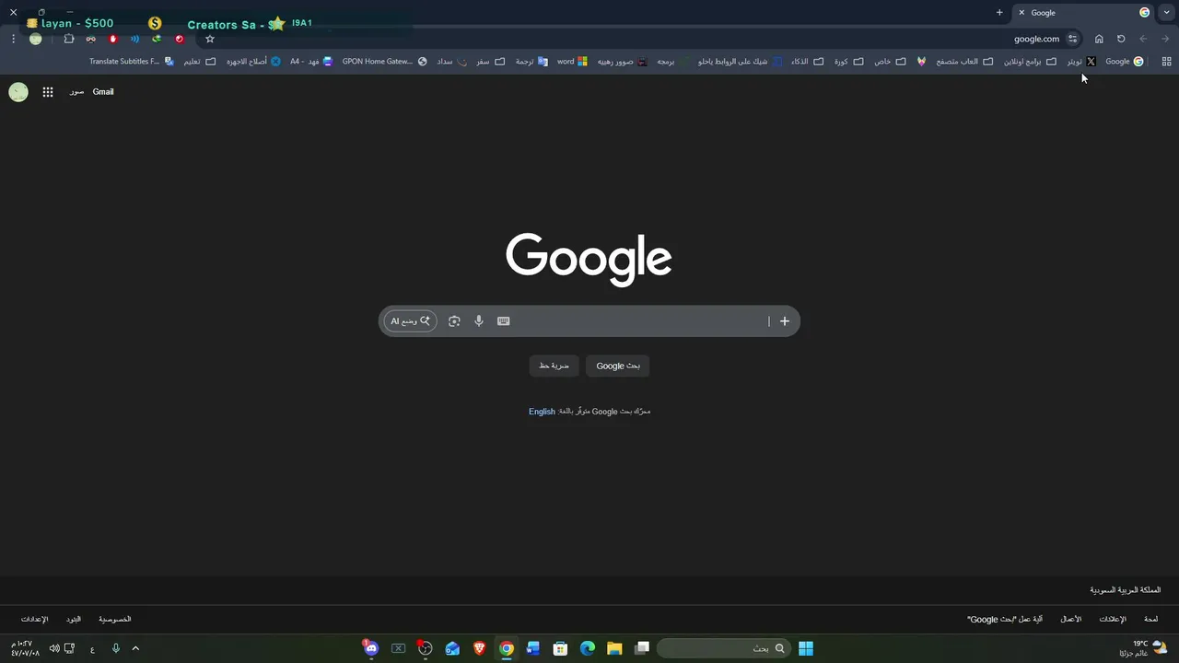Open the صور images link
The height and width of the screenshot is (663, 1179).
(x=76, y=92)
